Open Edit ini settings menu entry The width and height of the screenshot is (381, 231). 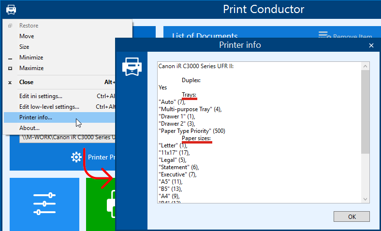41,96
